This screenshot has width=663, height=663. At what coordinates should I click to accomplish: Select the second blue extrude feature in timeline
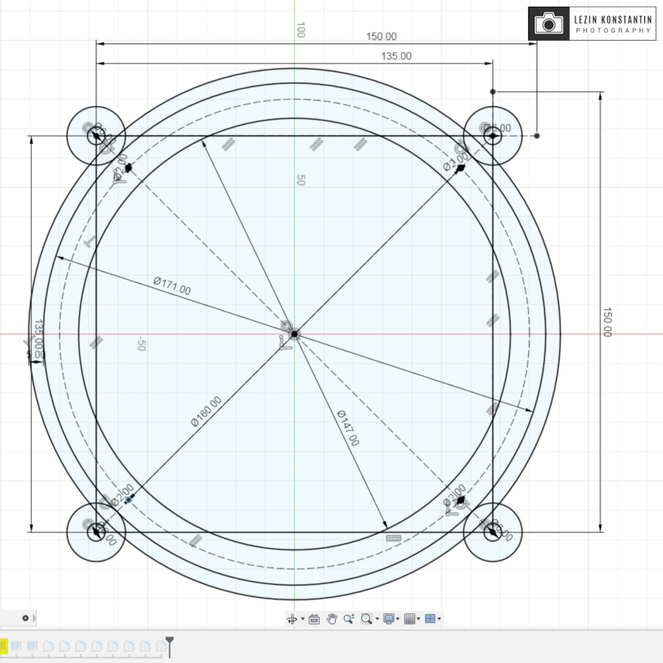pyautogui.click(x=32, y=646)
